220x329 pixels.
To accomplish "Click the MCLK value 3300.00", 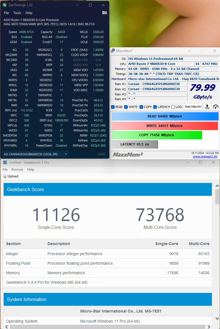I will point(98,32).
